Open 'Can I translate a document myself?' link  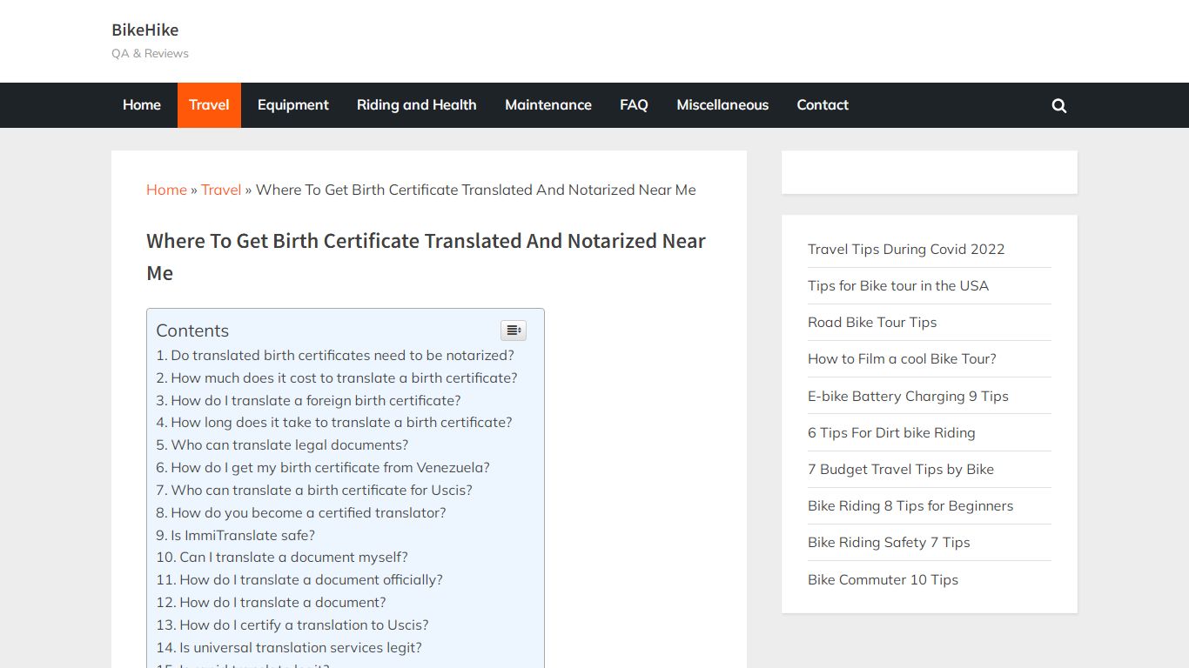click(x=282, y=557)
